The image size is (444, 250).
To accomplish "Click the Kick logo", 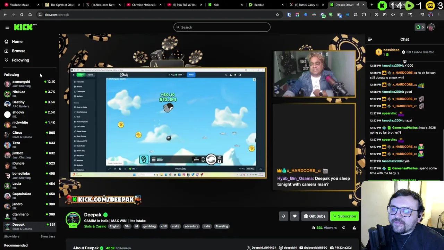I will (25, 27).
